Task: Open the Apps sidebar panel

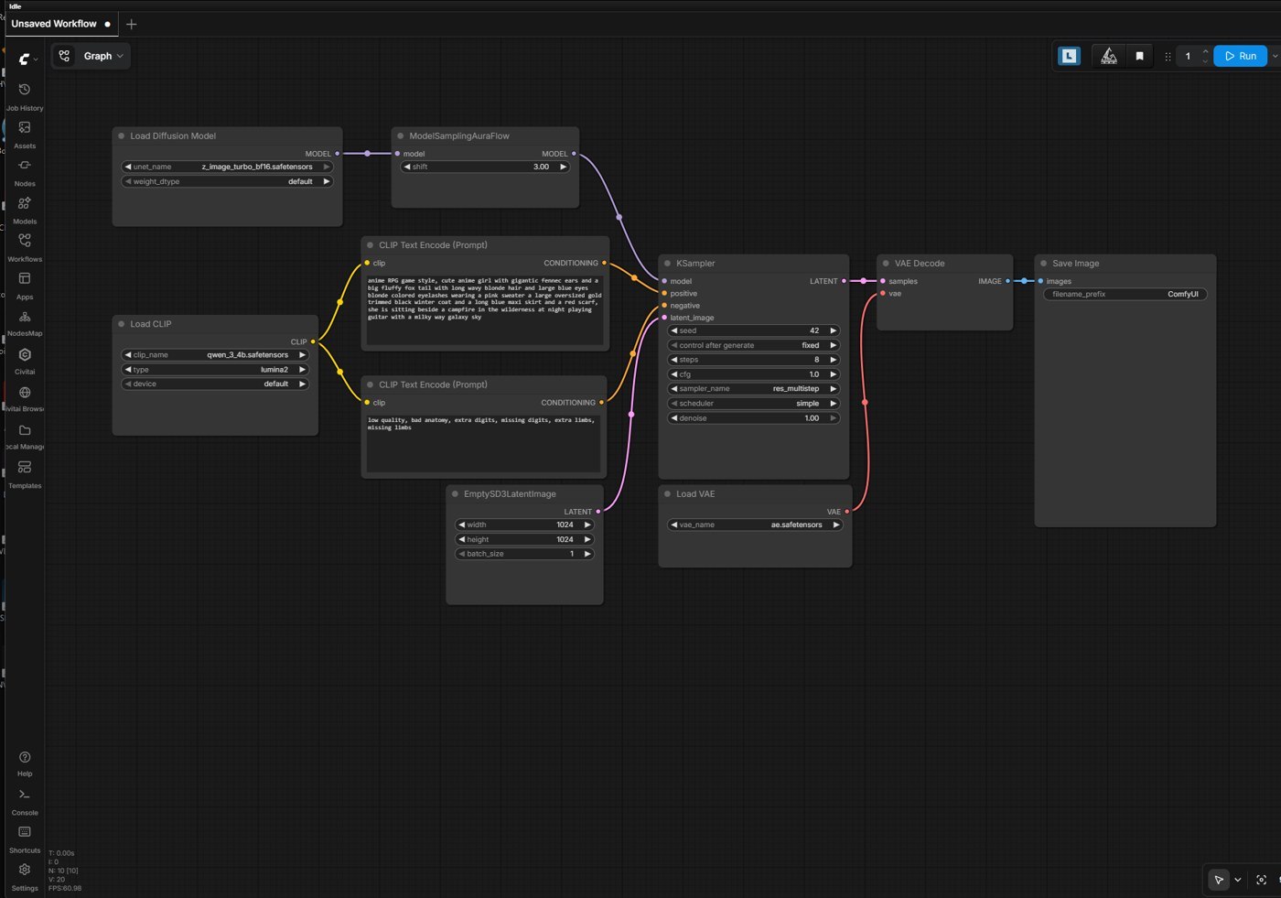Action: click(x=25, y=285)
